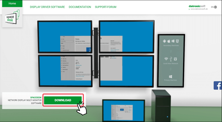Open the Facebook icon

(x=218, y=85)
